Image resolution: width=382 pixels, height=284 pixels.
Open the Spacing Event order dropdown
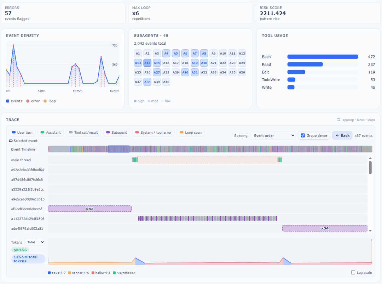273,135
